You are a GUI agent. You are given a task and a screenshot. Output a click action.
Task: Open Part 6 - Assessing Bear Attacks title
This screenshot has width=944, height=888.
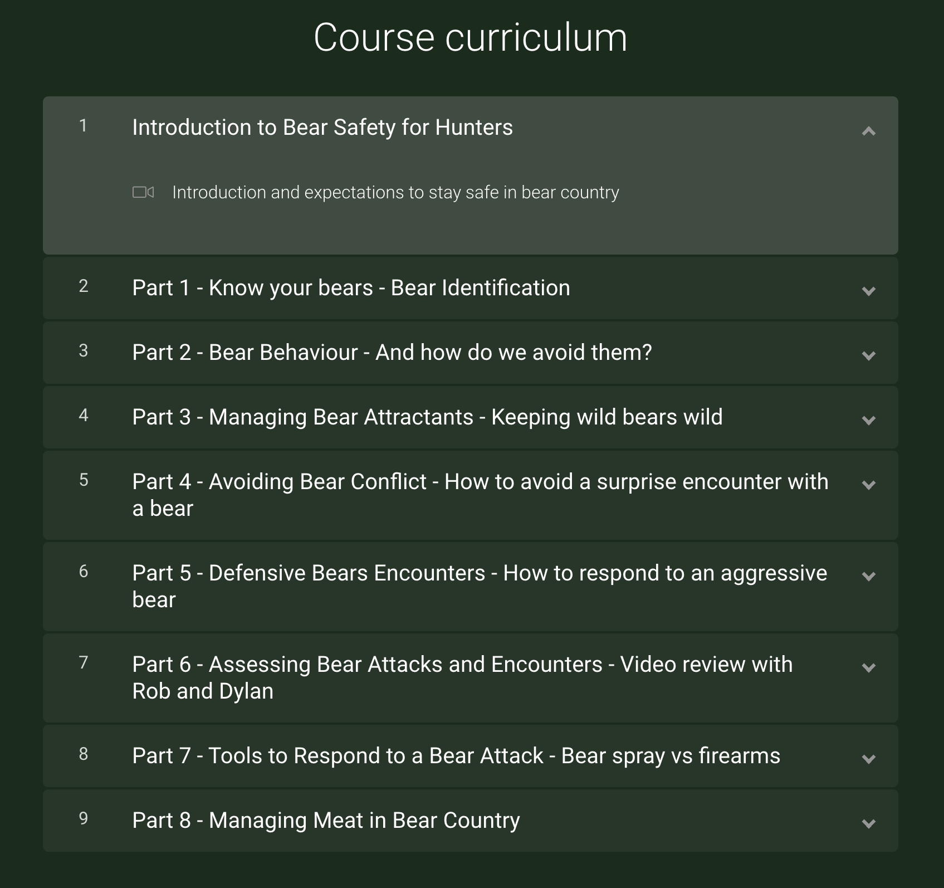(462, 677)
